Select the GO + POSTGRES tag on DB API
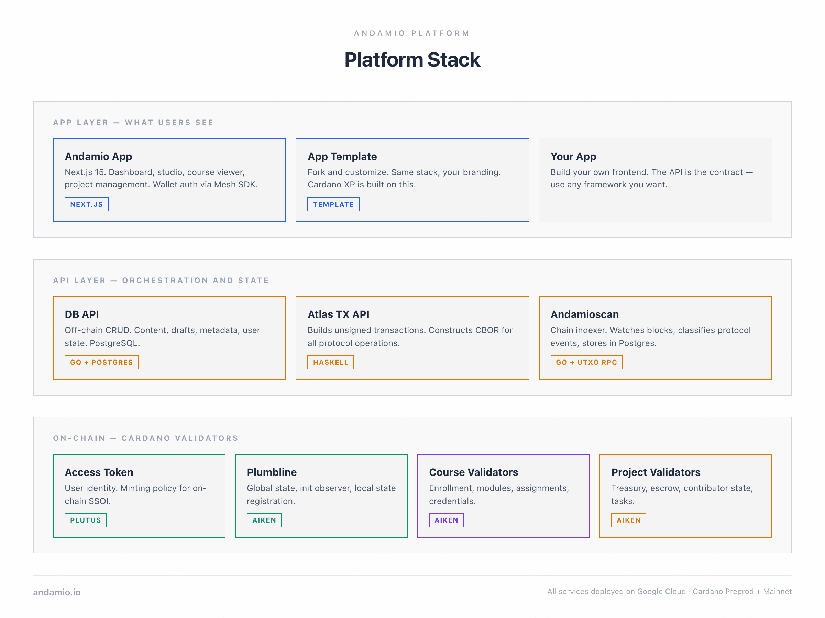825x618 pixels. coord(101,362)
